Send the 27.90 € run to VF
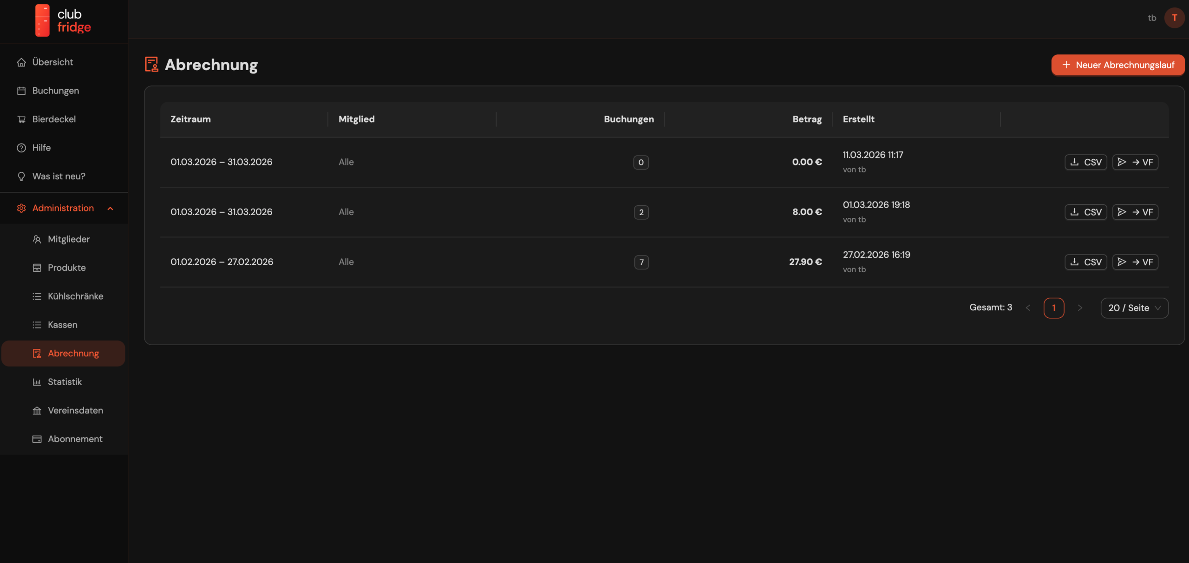 click(1135, 262)
